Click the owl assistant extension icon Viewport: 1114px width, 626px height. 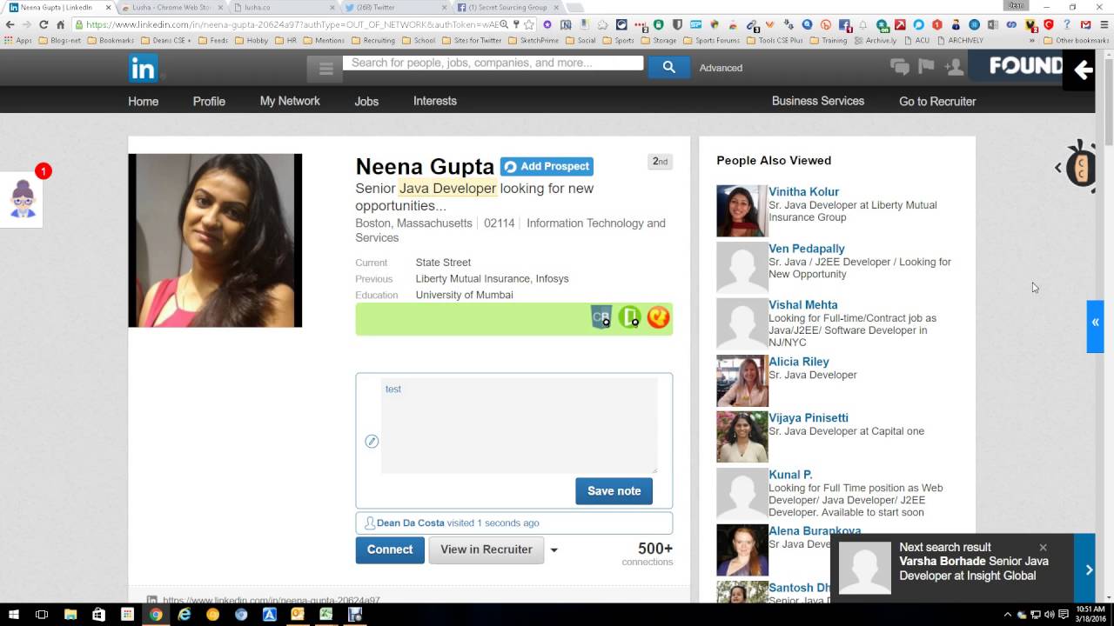click(x=22, y=200)
